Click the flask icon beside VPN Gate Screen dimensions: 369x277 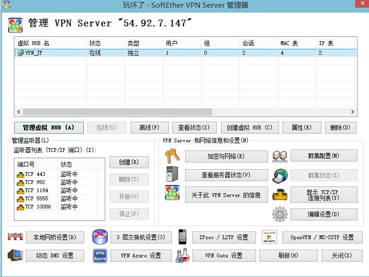182,255
